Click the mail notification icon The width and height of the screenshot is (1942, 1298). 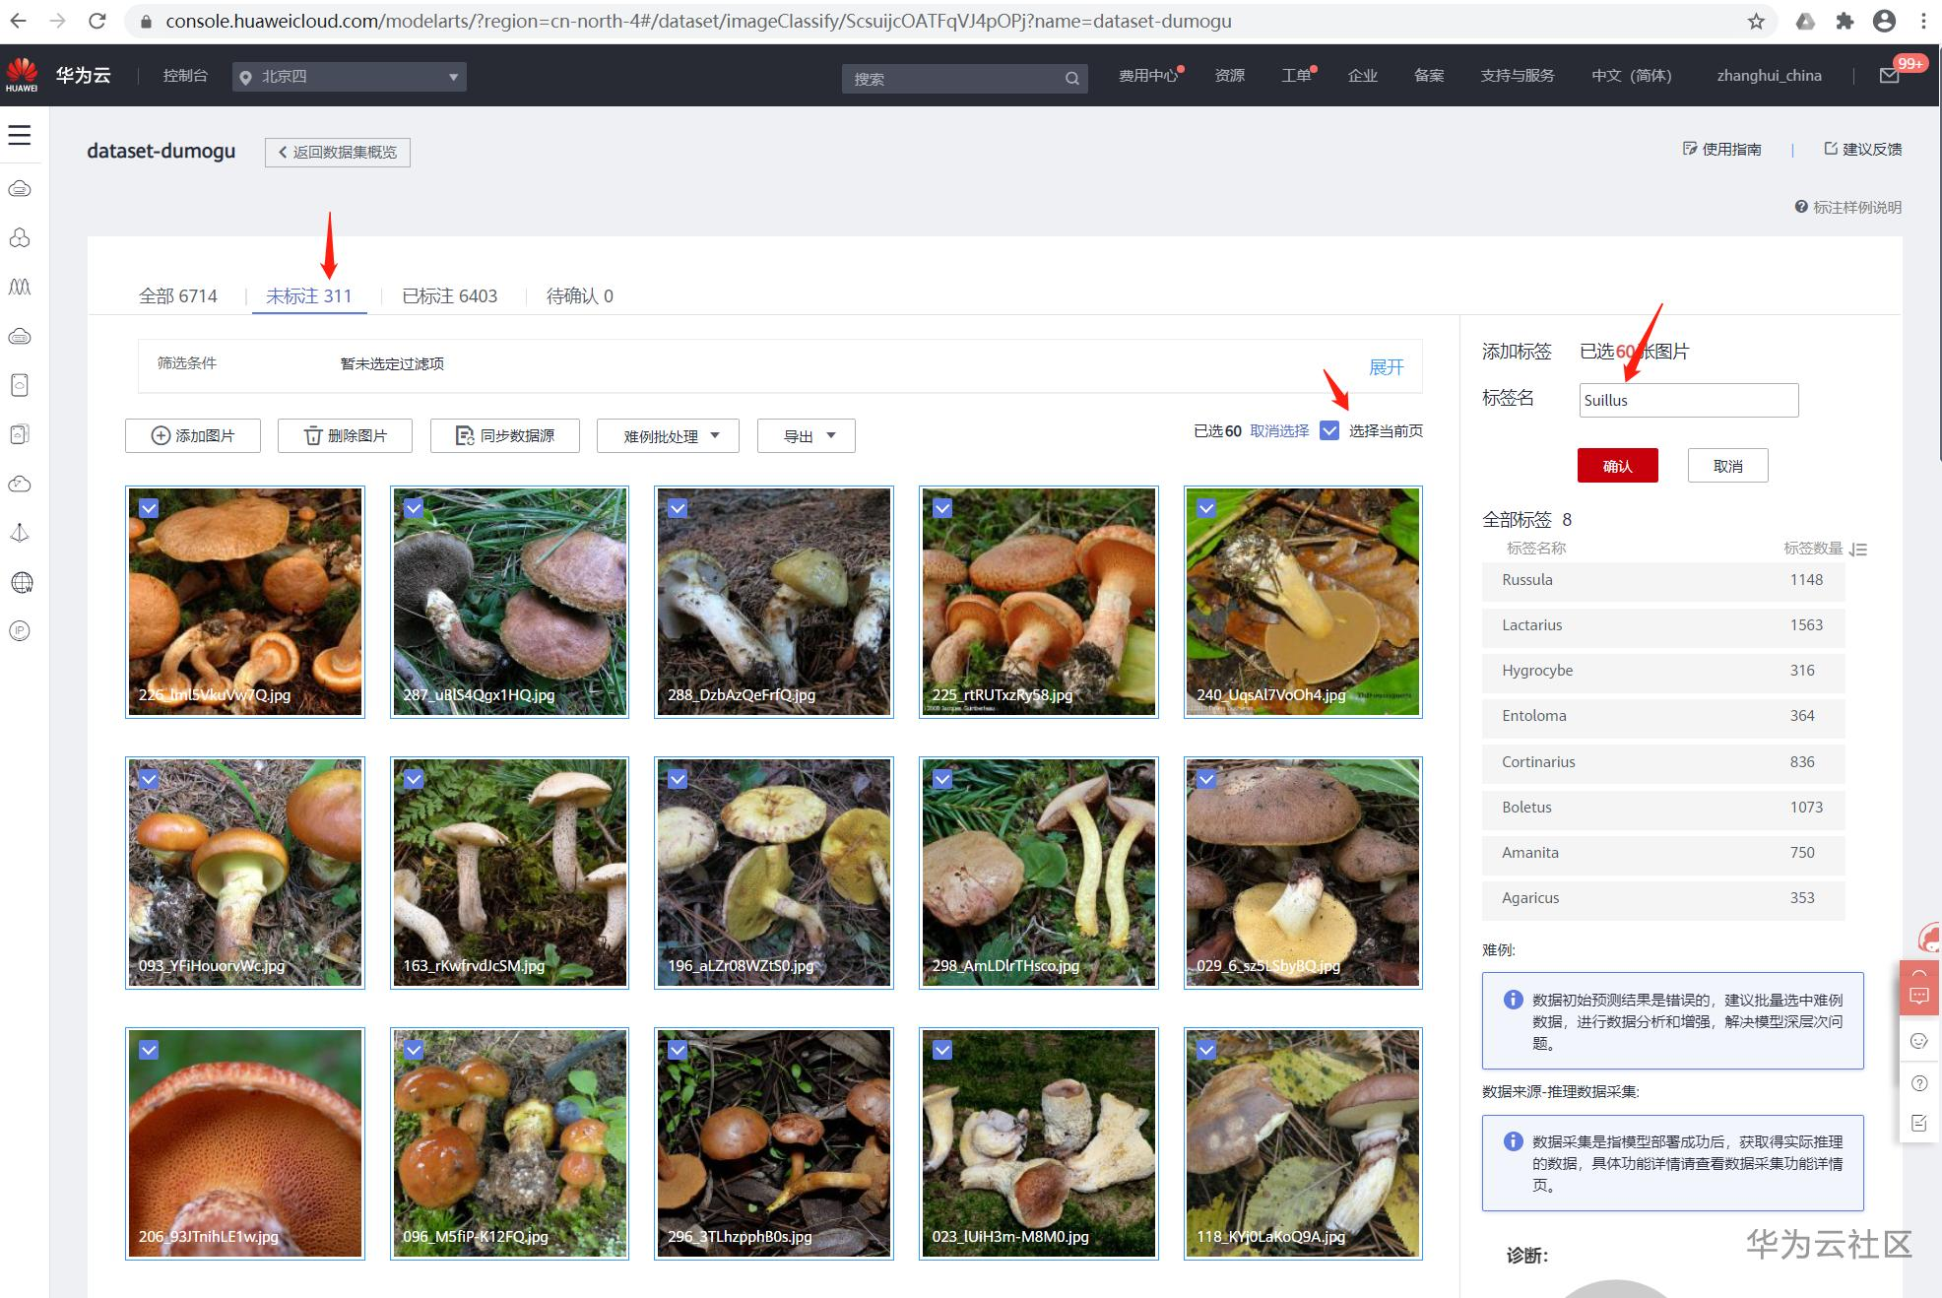click(x=1889, y=76)
